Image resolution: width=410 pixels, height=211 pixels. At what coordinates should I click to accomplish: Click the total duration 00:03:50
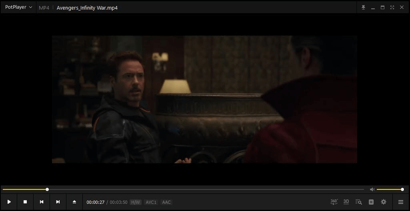(x=118, y=202)
